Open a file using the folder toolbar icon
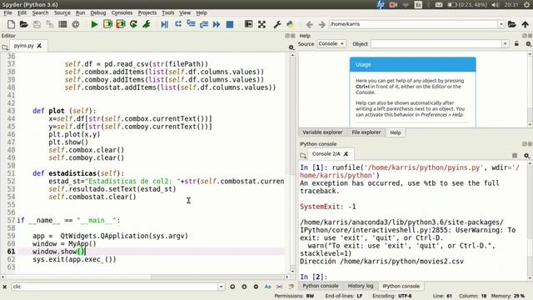533x300 pixels. coord(24,24)
